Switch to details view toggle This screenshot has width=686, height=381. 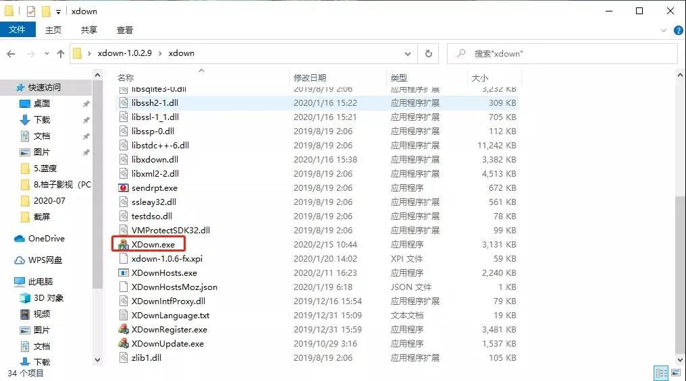coord(660,373)
